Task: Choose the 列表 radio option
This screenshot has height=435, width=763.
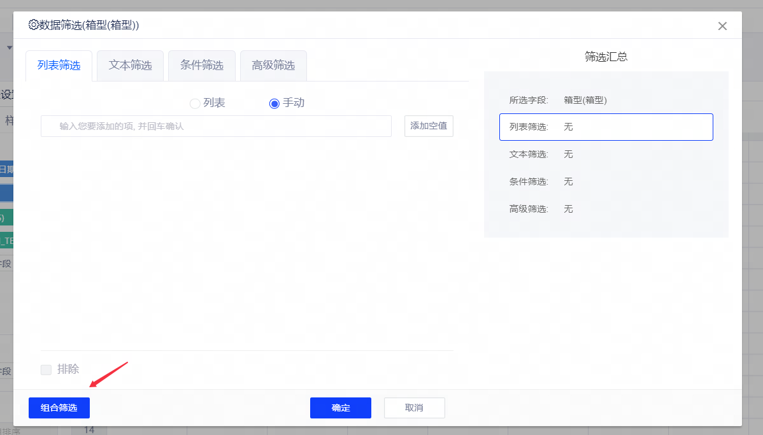Action: pyautogui.click(x=196, y=103)
